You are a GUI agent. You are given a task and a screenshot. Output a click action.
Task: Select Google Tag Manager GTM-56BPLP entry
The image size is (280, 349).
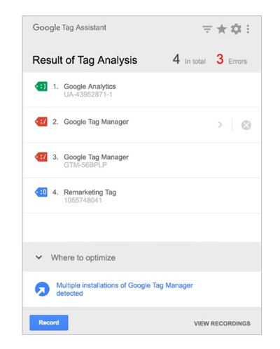point(142,160)
